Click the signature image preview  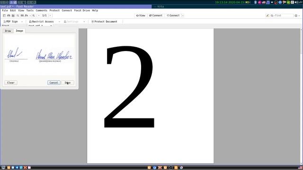[x=39, y=55]
